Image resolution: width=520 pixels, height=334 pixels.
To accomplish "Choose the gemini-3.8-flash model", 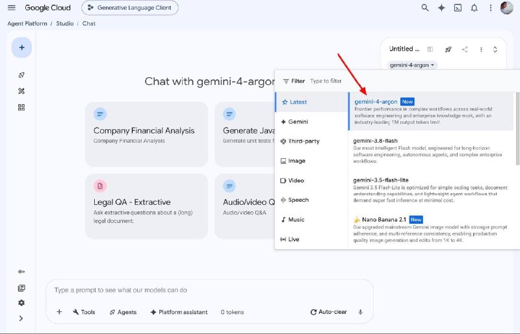I will [x=430, y=150].
